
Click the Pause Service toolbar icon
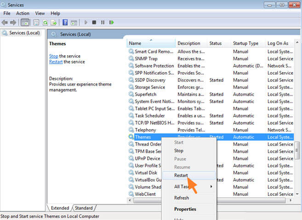pyautogui.click(x=103, y=23)
